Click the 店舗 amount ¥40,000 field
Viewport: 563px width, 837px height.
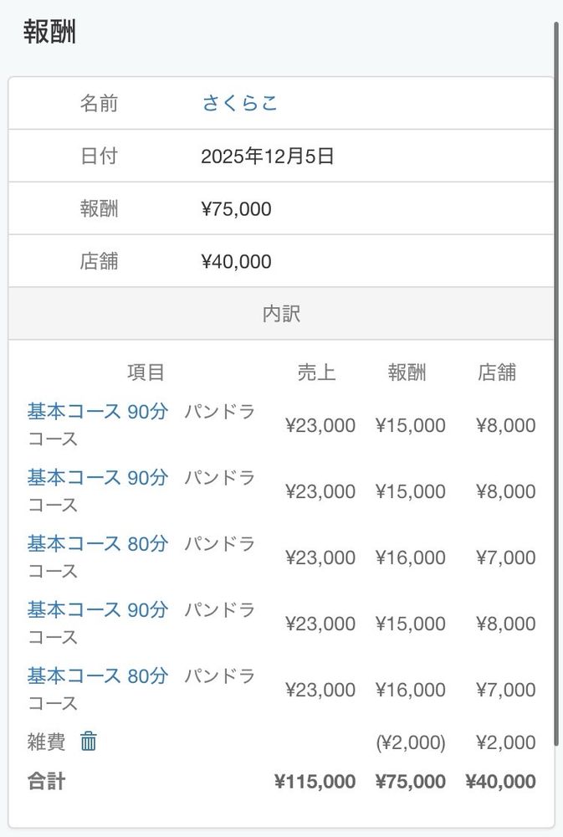click(237, 261)
